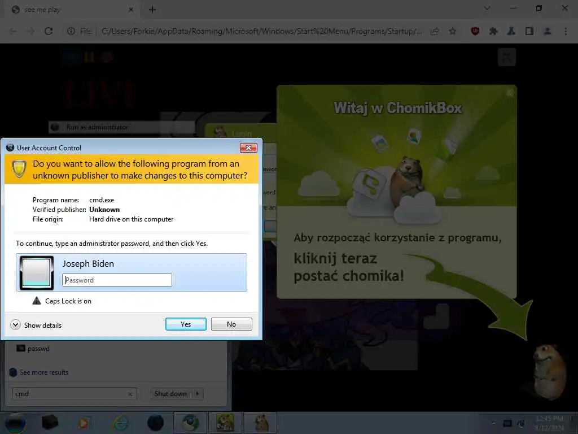Launch the media player taskbar icon

pos(84,423)
